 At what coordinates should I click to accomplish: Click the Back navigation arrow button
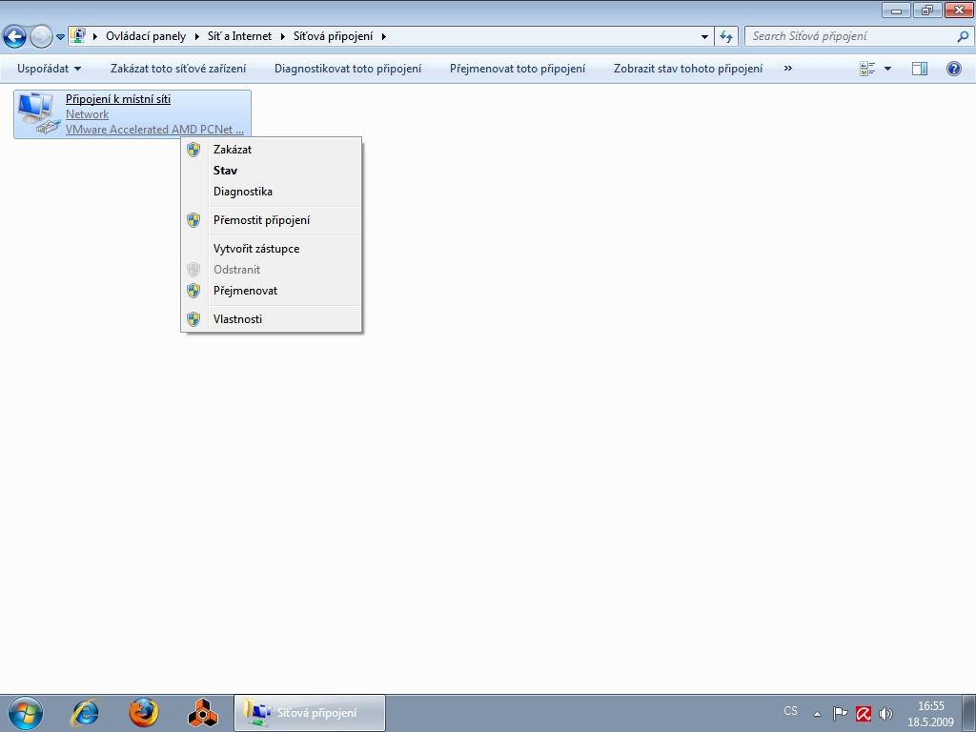15,37
